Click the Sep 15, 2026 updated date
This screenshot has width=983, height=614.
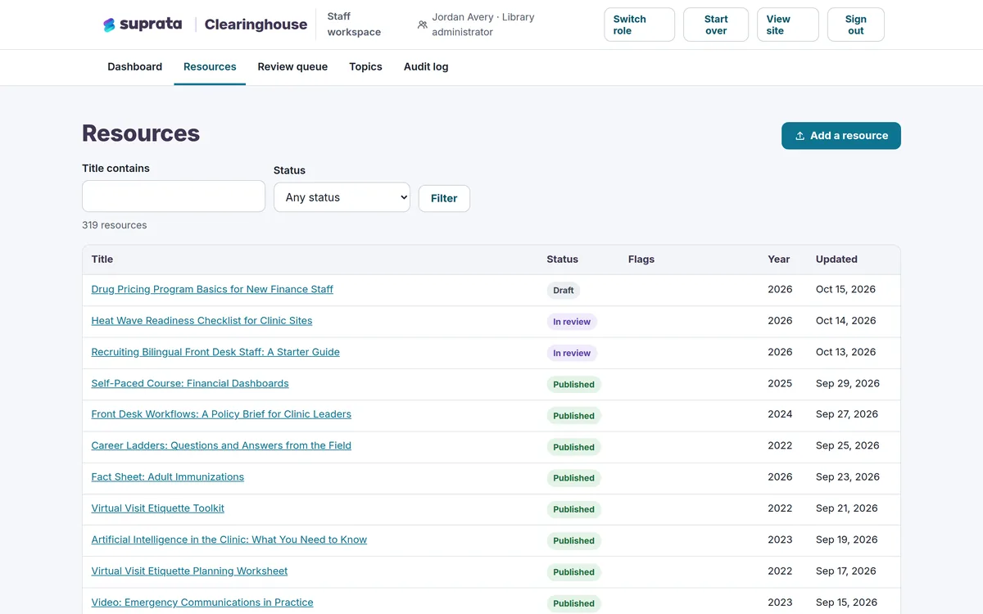pos(845,603)
